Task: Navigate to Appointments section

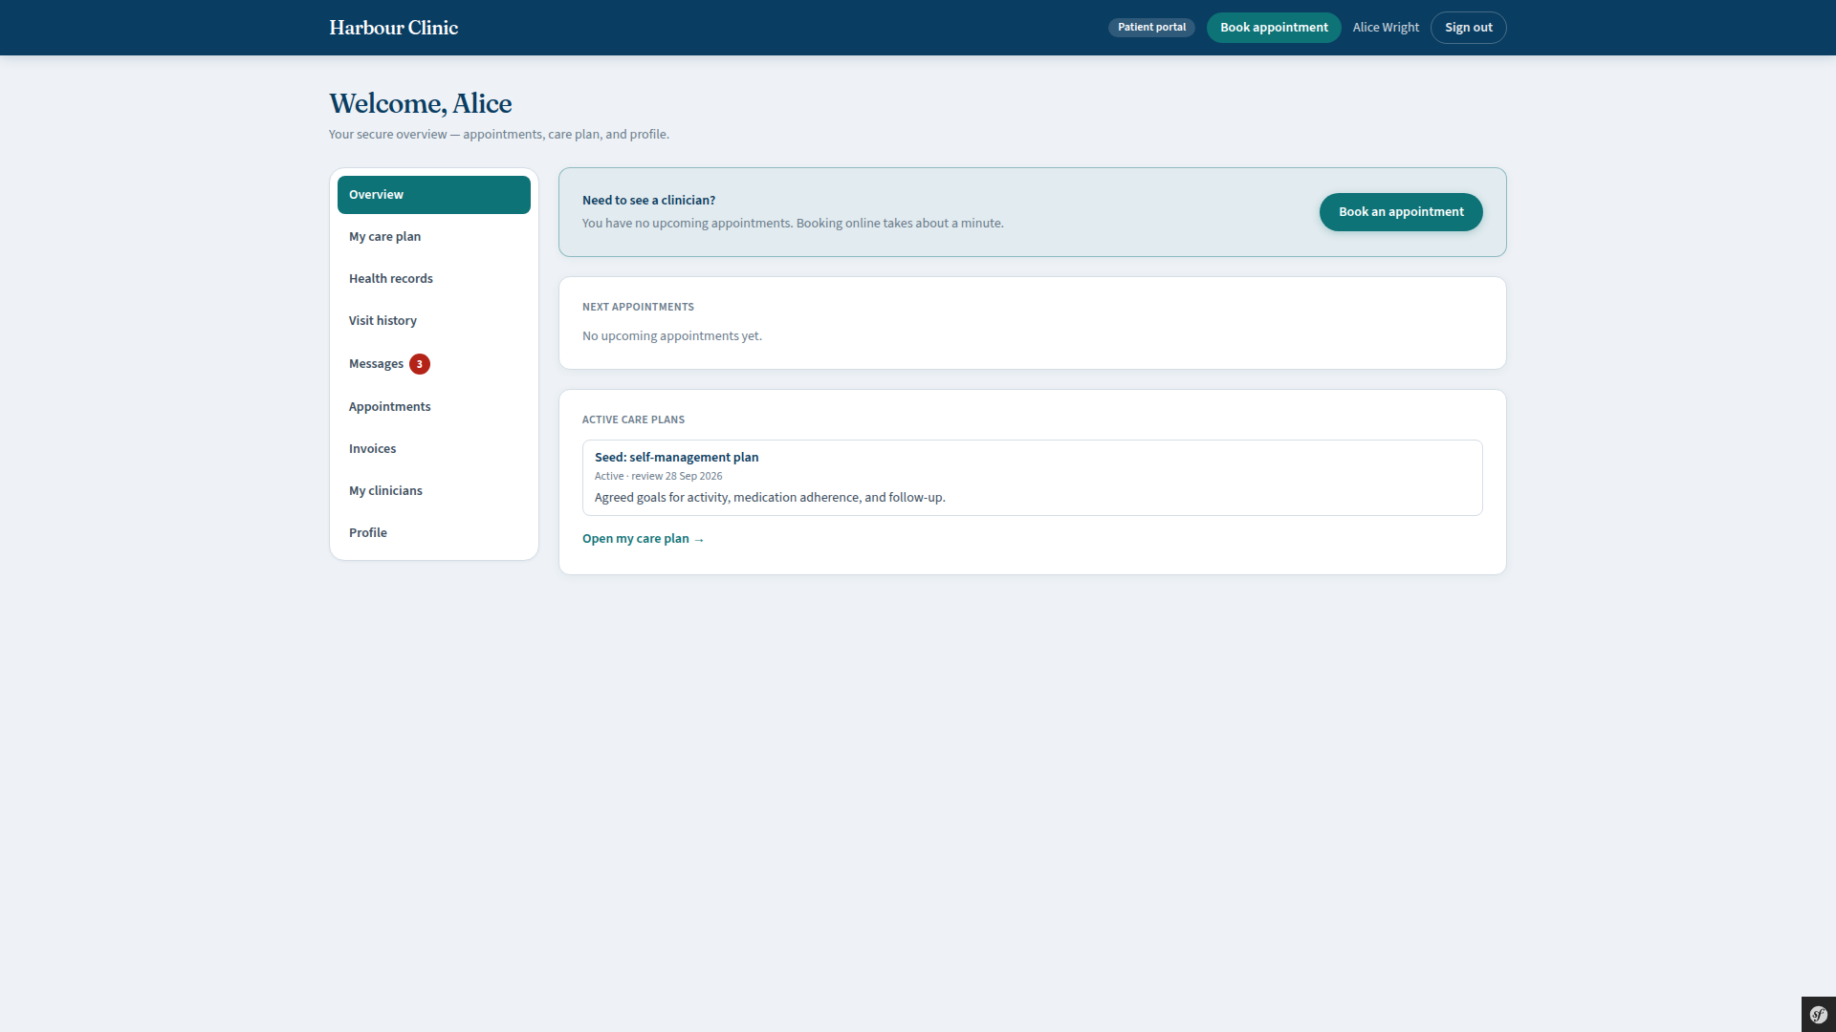Action: (434, 407)
